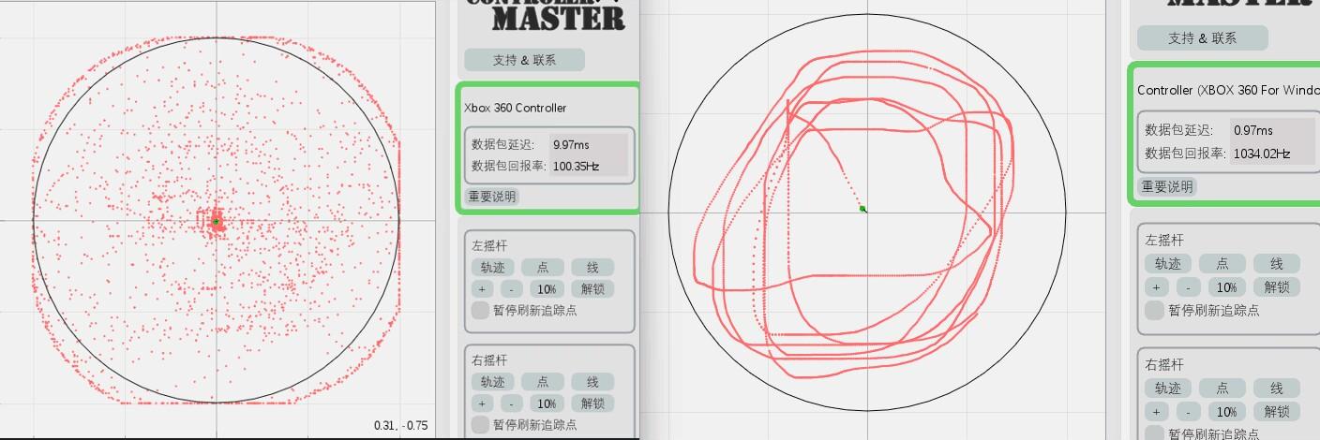
Task: Click the + icon for 右摇杆, left window
Action: click(x=482, y=403)
